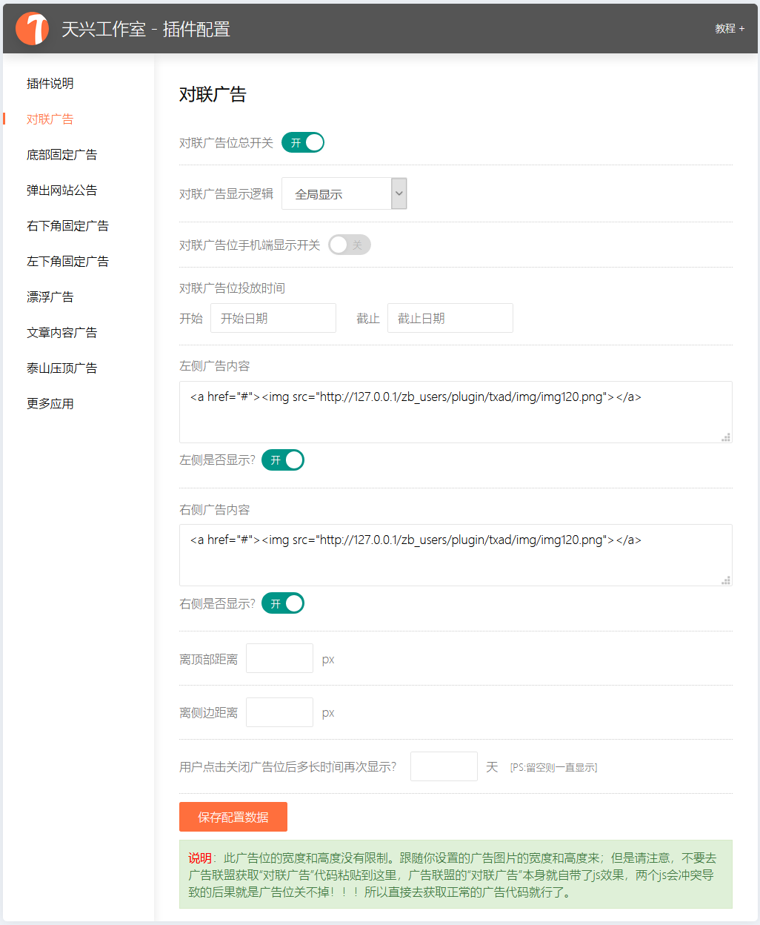Go to 文章内容广告 settings
The height and width of the screenshot is (925, 760).
tap(62, 333)
